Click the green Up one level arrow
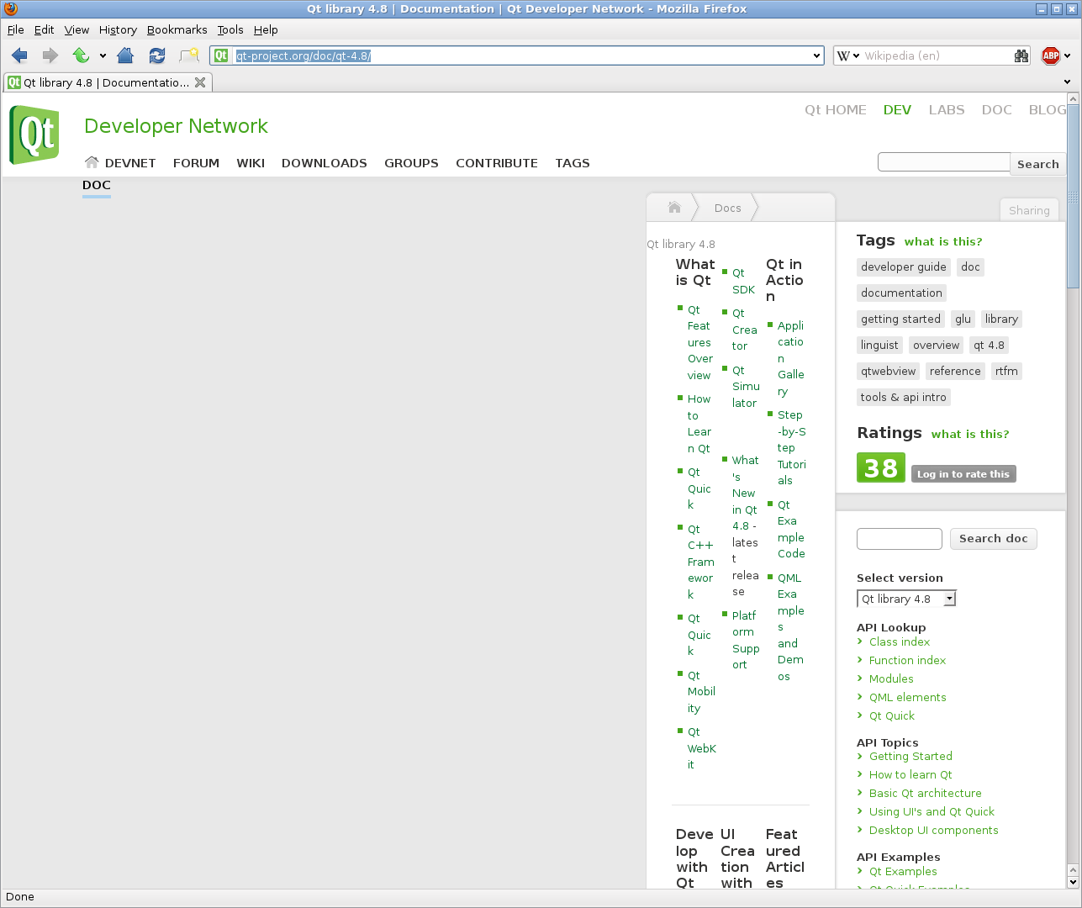Viewport: 1082px width, 908px height. point(81,55)
